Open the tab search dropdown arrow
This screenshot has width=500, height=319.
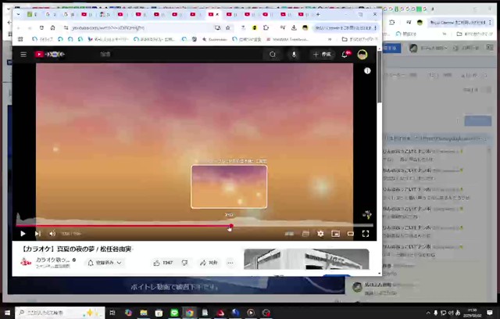18,14
